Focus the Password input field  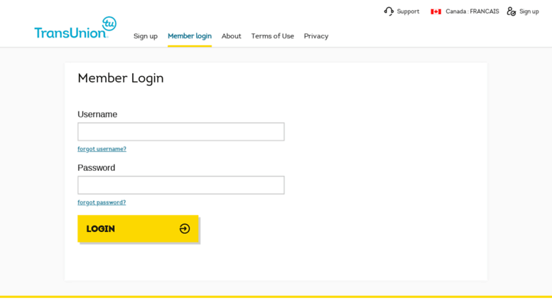coord(181,185)
